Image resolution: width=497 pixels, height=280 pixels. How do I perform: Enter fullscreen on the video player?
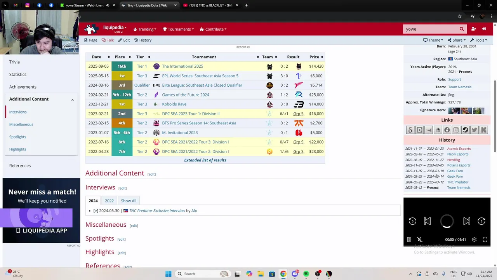[485, 240]
